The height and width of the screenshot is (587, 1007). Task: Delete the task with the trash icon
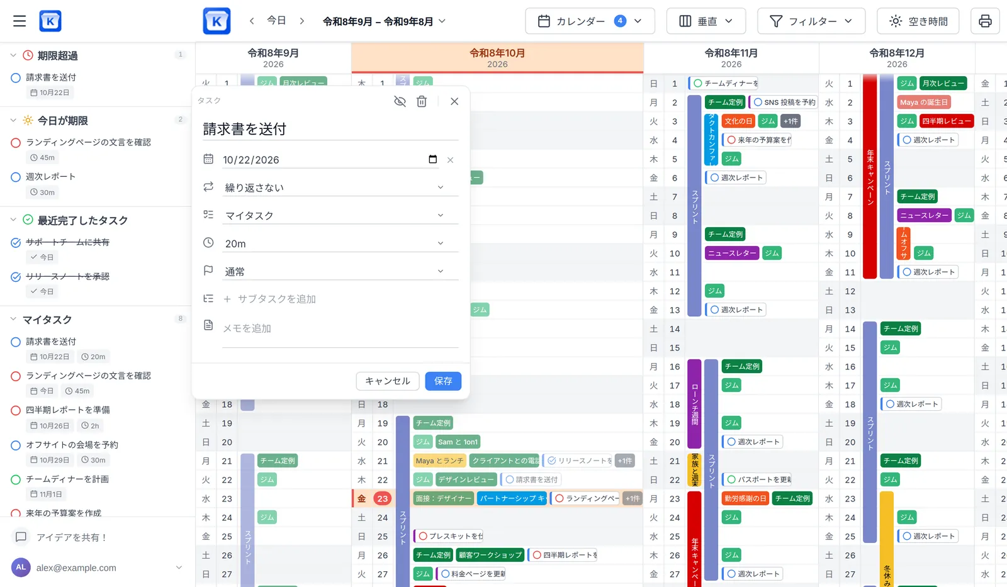pos(422,101)
